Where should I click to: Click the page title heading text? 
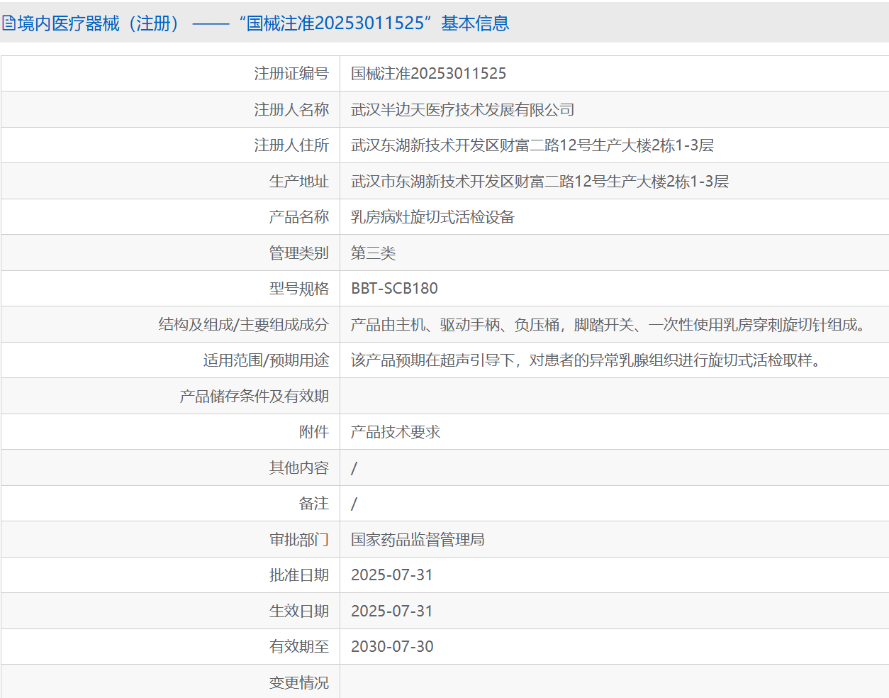coord(262,23)
